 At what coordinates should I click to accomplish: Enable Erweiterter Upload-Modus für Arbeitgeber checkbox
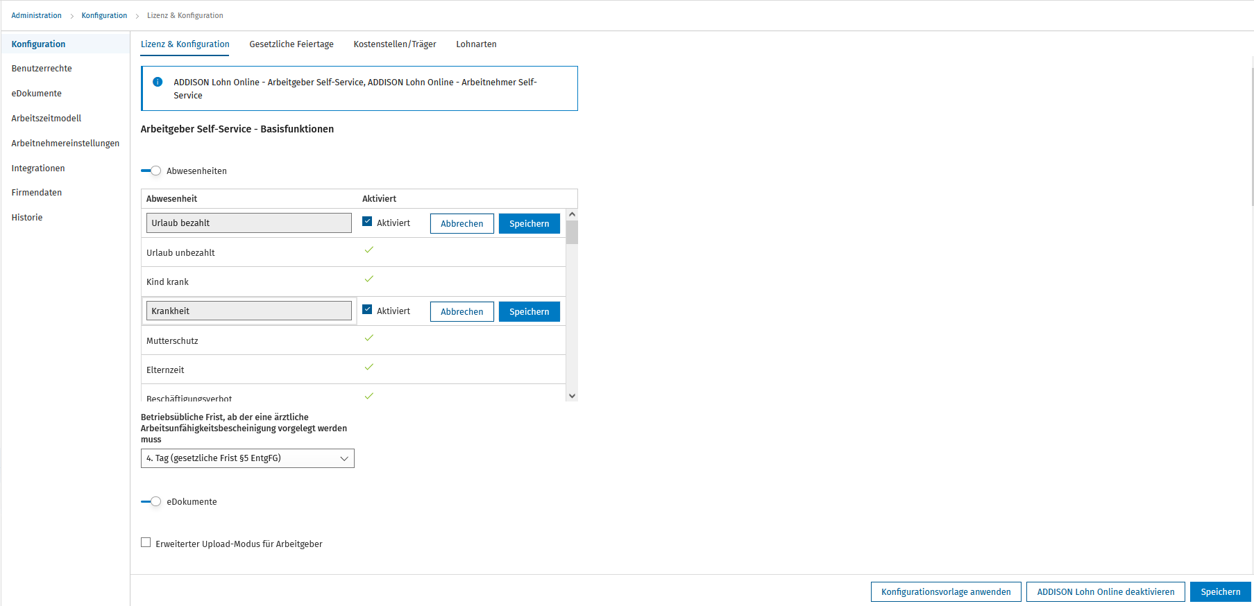[x=146, y=543]
